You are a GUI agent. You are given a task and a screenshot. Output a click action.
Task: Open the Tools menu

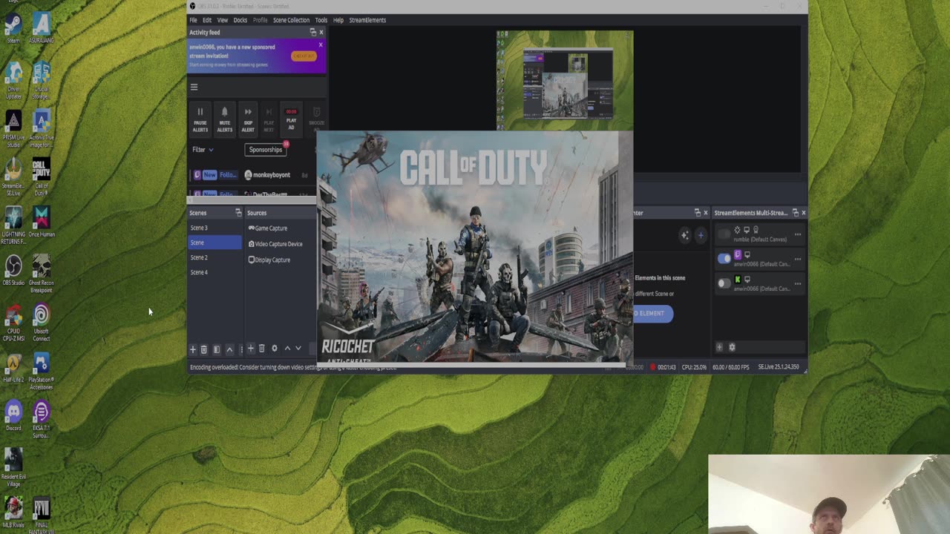point(321,20)
